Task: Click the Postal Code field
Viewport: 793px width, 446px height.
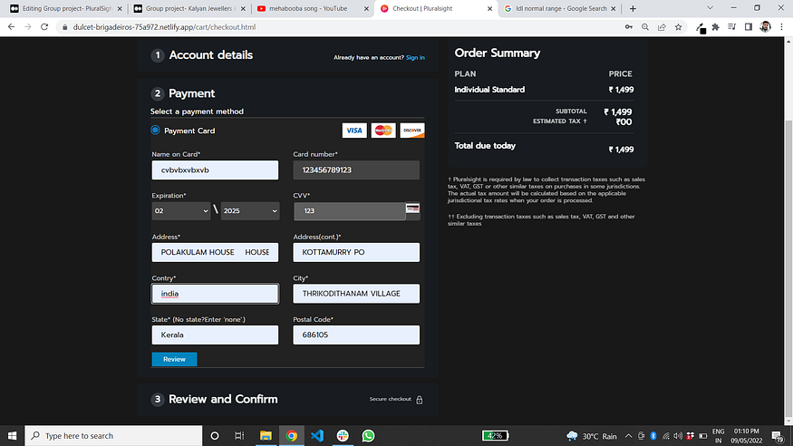Action: (356, 334)
